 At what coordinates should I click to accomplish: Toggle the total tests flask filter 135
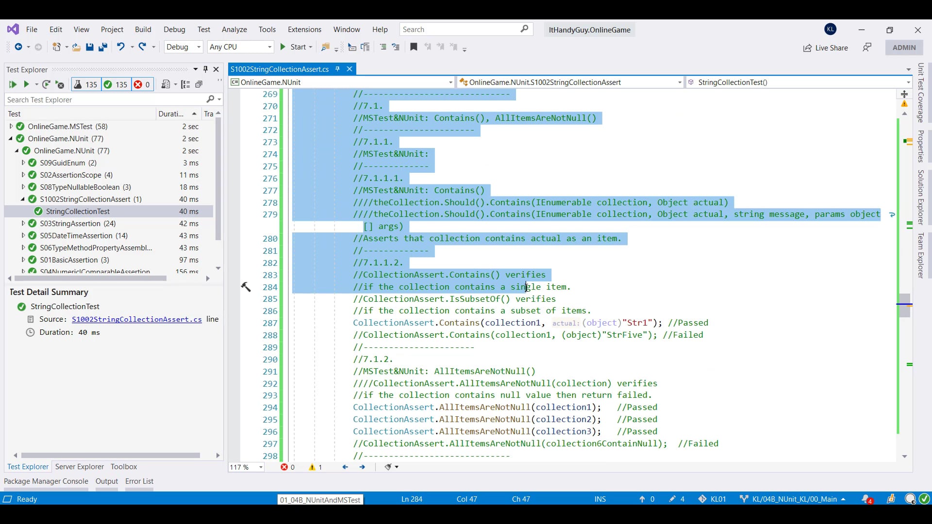(85, 84)
